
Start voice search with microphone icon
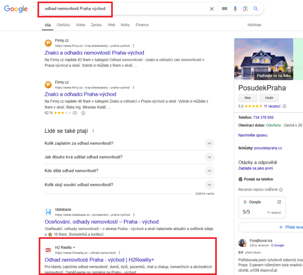pos(235,9)
